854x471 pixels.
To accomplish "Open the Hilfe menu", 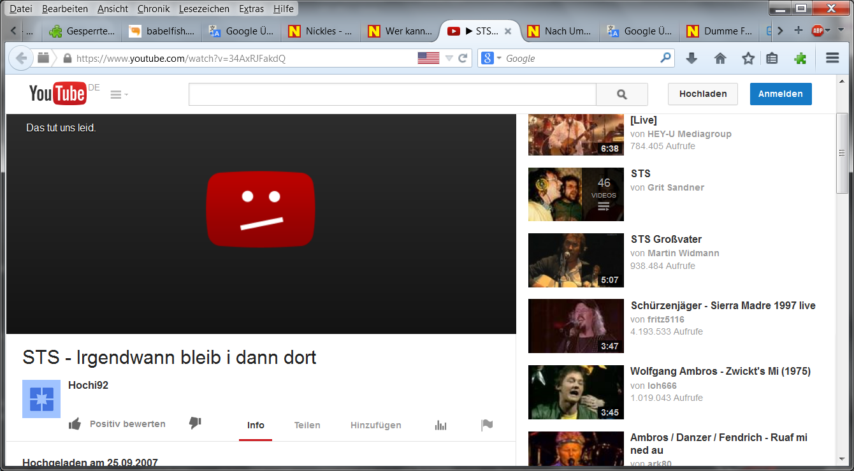I will (x=284, y=9).
